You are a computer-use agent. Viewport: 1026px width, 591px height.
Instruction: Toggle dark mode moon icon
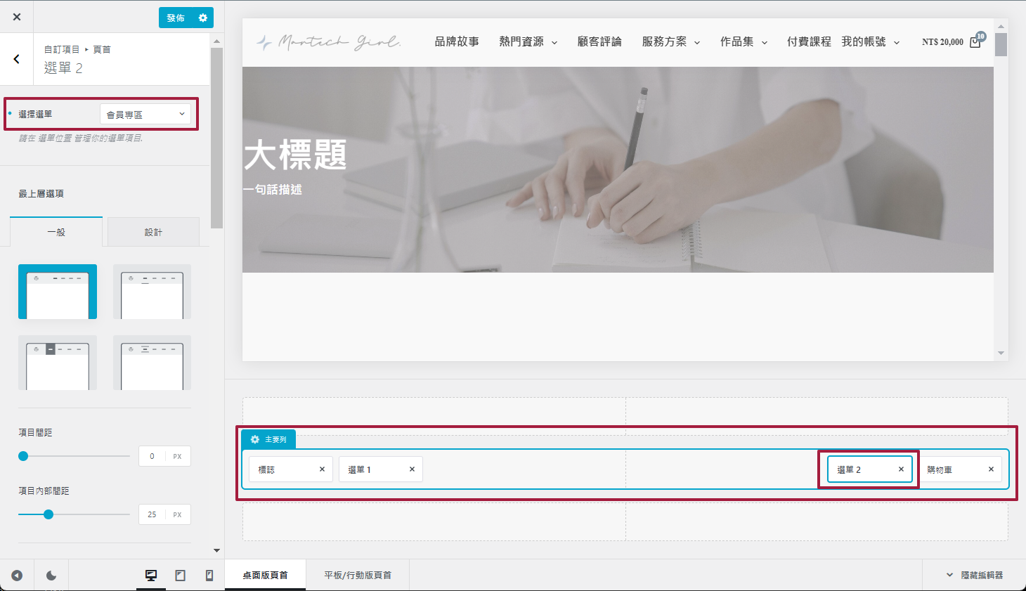click(51, 576)
